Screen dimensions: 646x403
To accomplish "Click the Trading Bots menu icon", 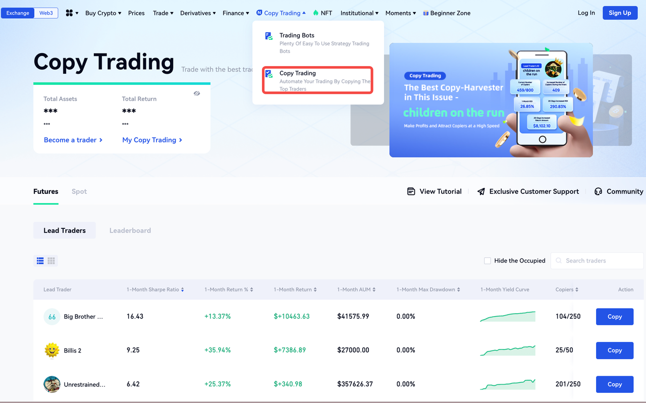I will coord(269,36).
